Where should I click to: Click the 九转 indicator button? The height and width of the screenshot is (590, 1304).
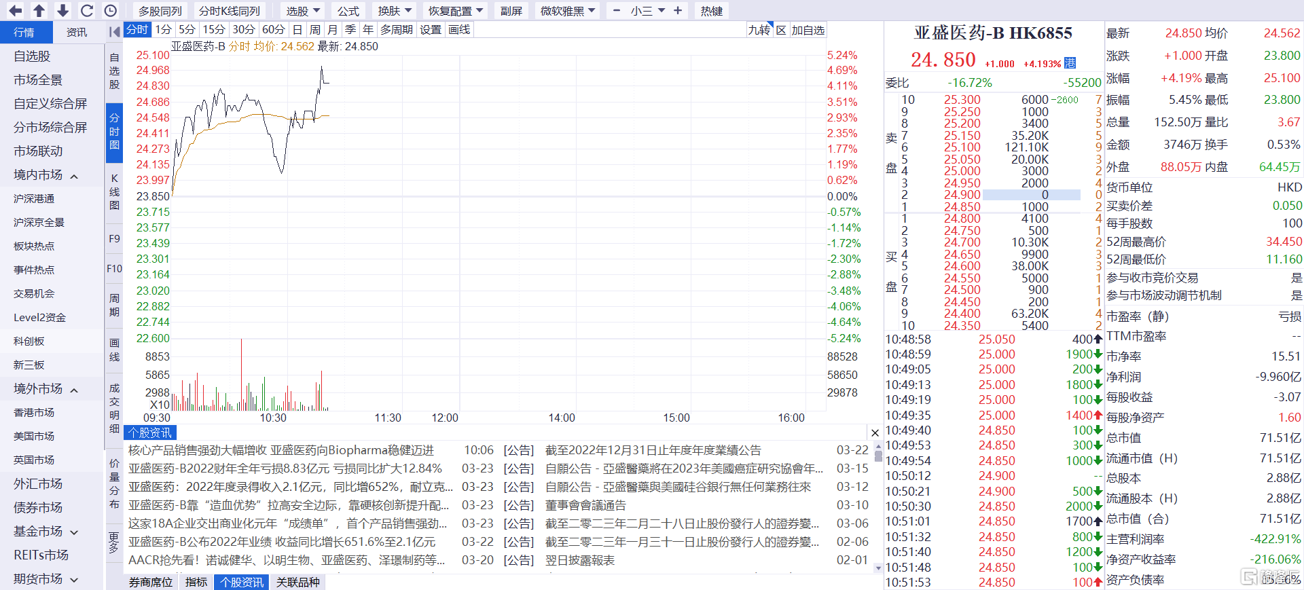pos(759,30)
